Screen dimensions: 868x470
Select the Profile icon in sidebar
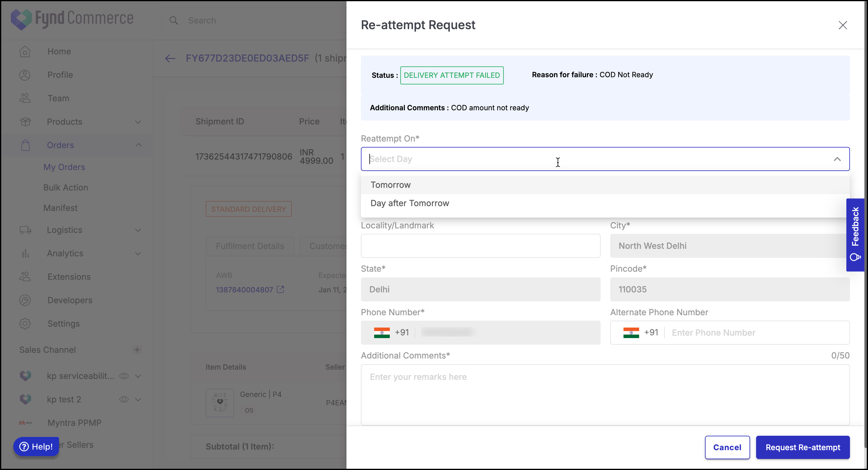25,75
